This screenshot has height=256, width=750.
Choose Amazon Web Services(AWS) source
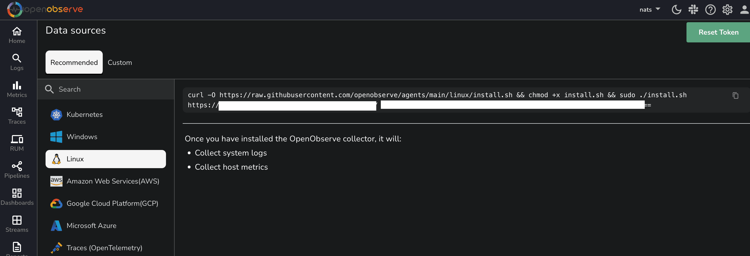click(113, 181)
